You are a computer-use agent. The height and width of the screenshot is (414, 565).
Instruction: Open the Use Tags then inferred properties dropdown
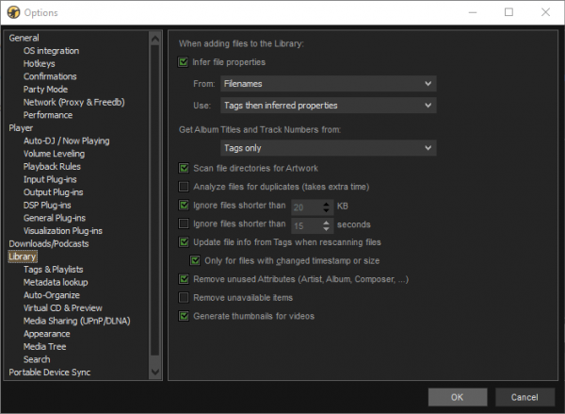329,106
